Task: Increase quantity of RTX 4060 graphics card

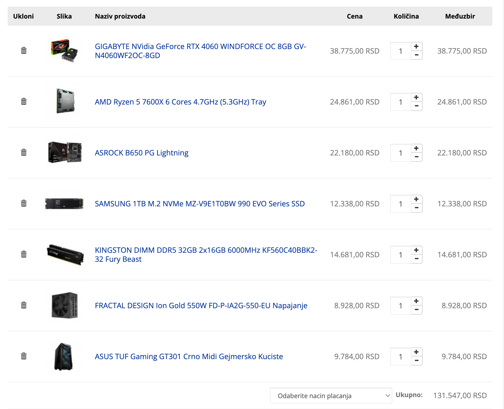Action: click(416, 46)
